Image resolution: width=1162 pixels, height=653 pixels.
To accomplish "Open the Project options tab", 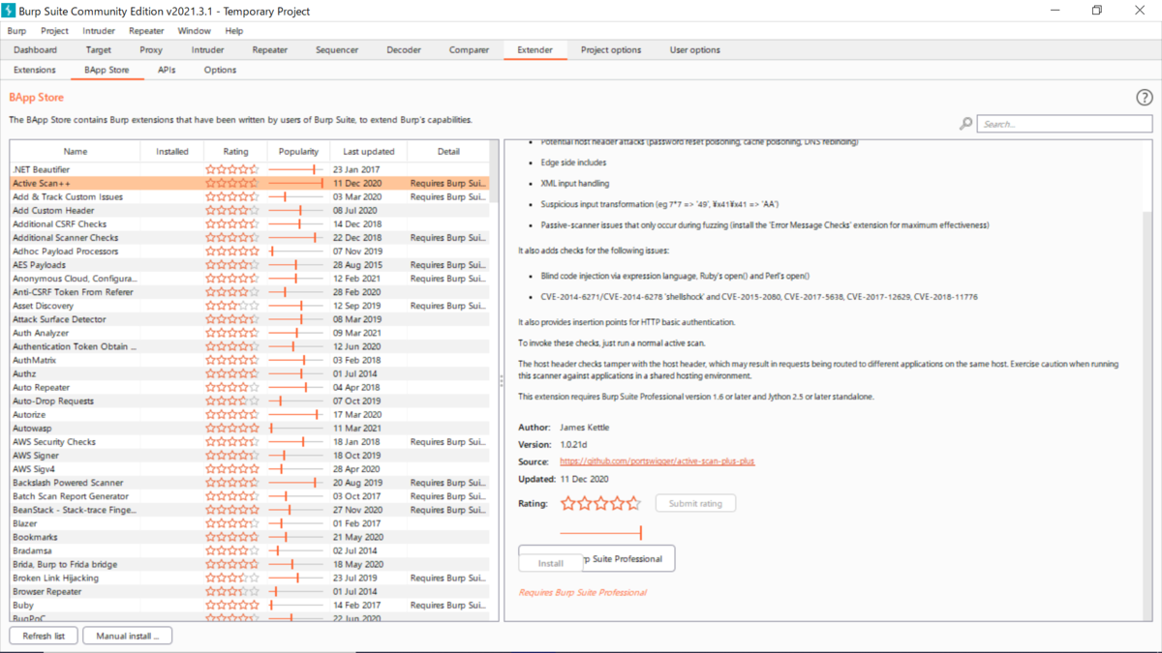I will point(611,50).
